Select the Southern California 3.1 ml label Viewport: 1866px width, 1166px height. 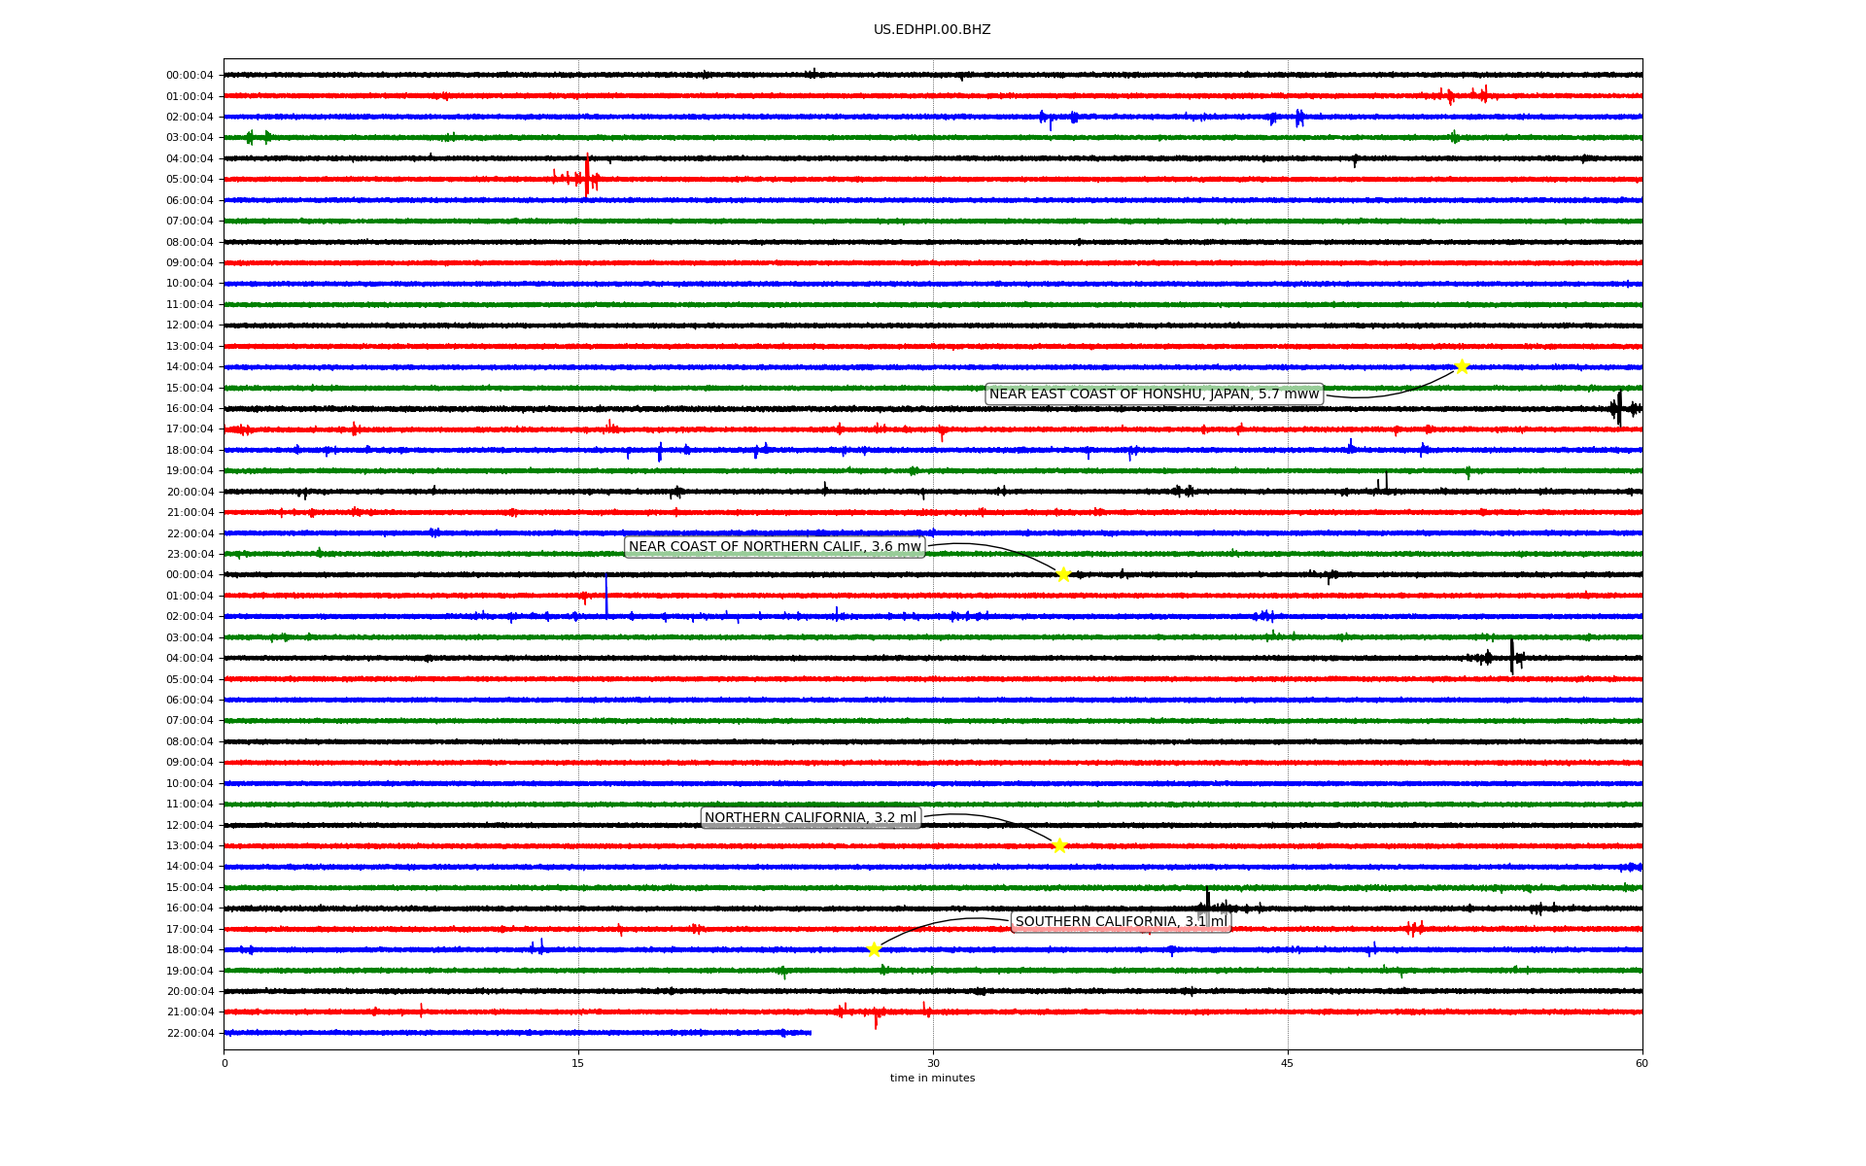point(1121,922)
